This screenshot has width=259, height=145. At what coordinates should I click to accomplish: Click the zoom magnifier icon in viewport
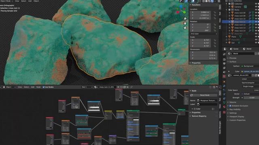pos(185,19)
